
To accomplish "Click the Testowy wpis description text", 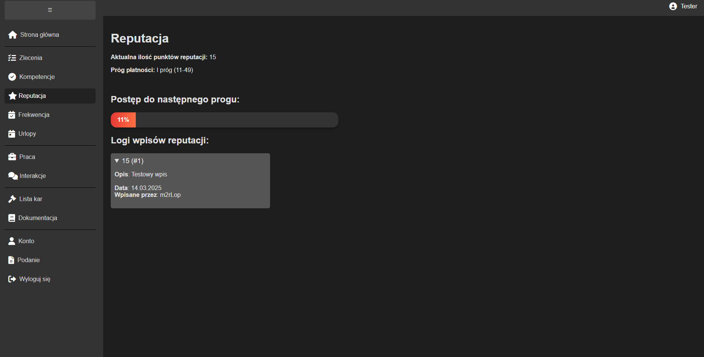I will pos(149,175).
